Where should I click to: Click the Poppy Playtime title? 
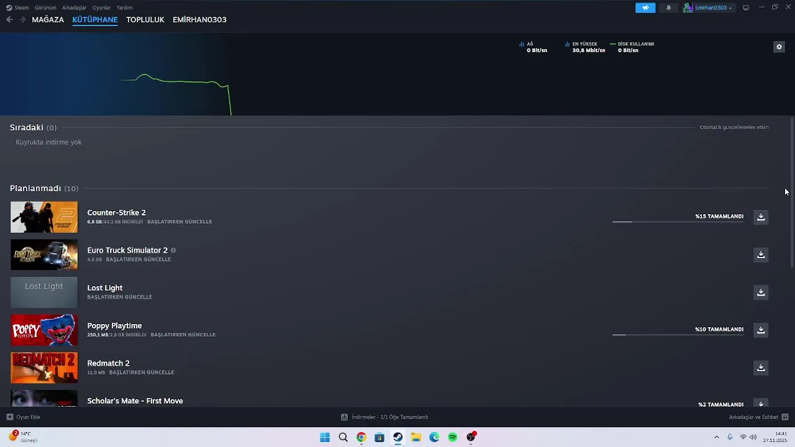click(114, 325)
